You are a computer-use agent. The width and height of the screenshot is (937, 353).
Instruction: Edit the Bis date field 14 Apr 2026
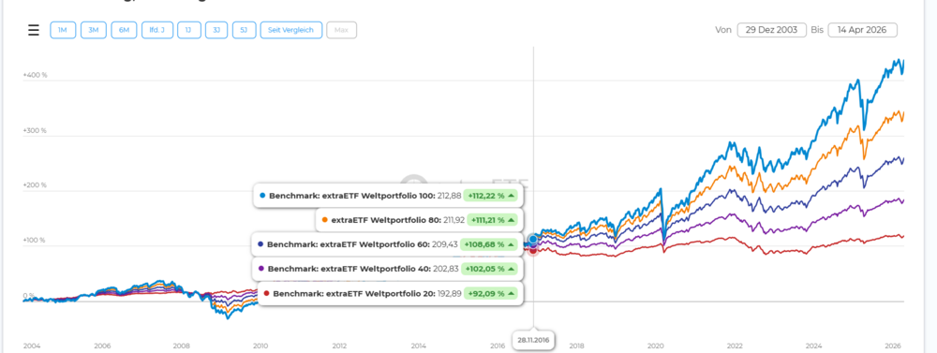click(862, 30)
